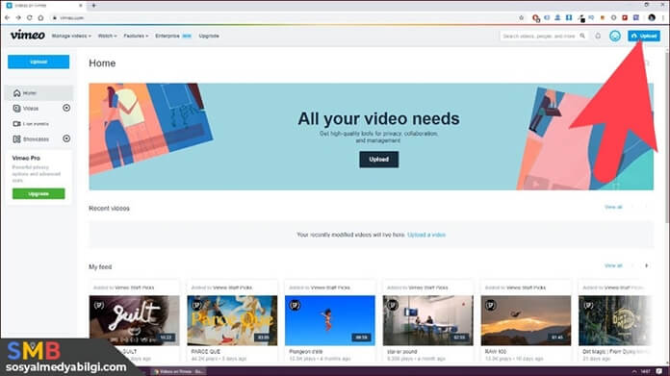Open the Guilt video thumbnail
Viewport: 670px width, 376px height.
tap(134, 320)
